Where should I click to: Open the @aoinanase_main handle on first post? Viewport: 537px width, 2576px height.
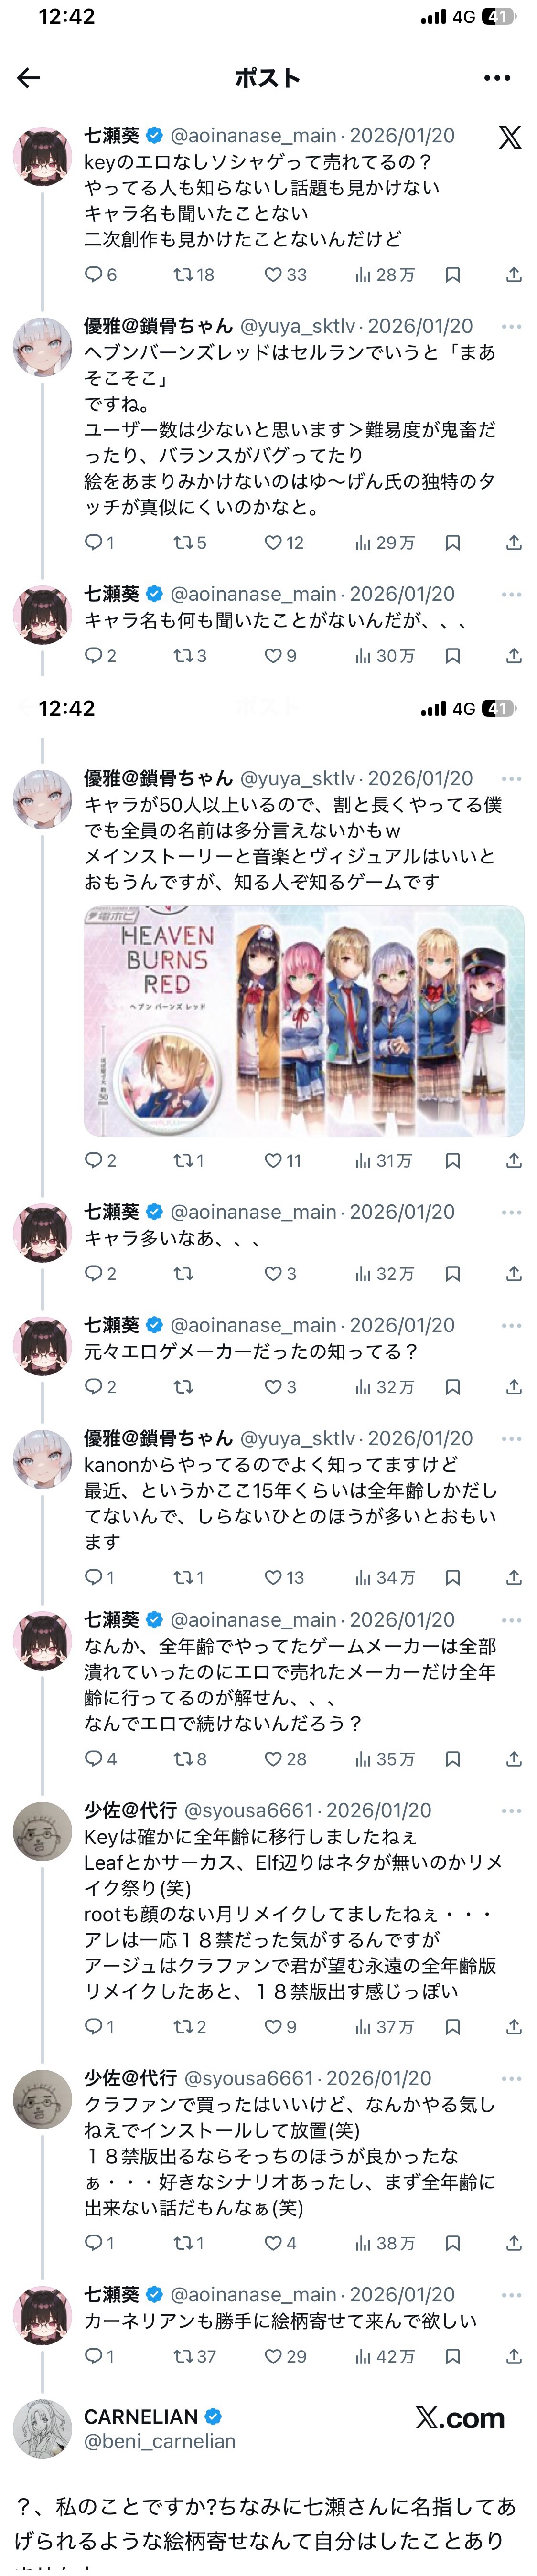[253, 136]
